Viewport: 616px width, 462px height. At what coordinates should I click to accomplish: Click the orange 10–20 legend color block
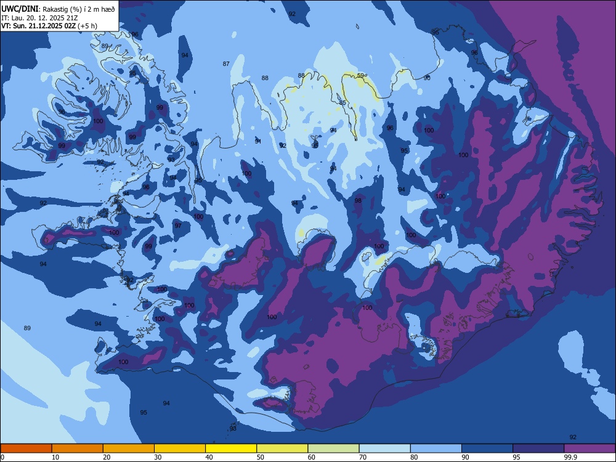(78, 448)
